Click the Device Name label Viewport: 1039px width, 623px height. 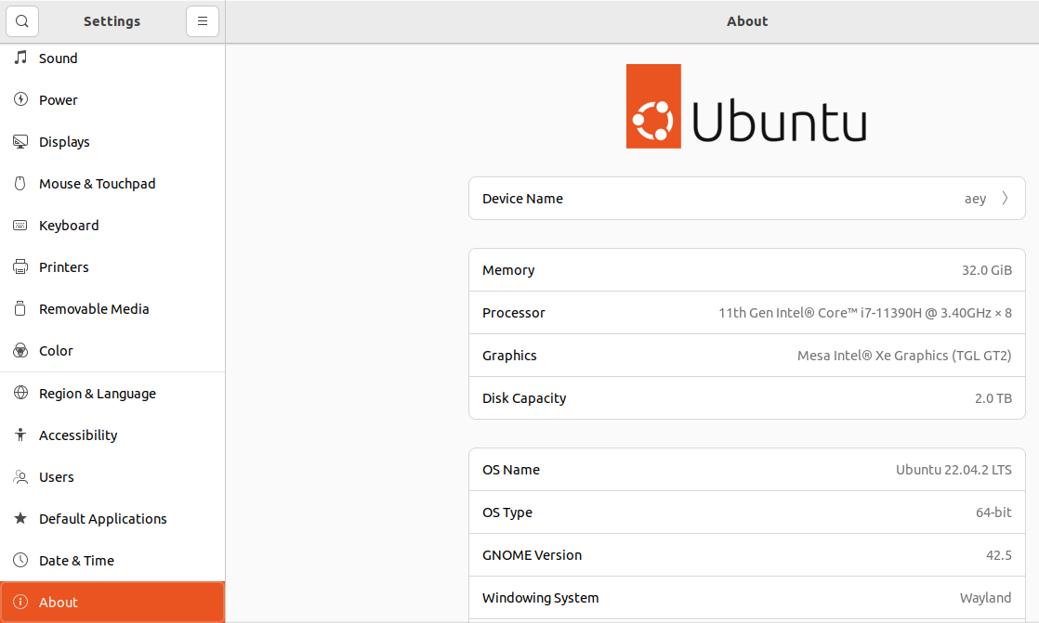(x=522, y=199)
